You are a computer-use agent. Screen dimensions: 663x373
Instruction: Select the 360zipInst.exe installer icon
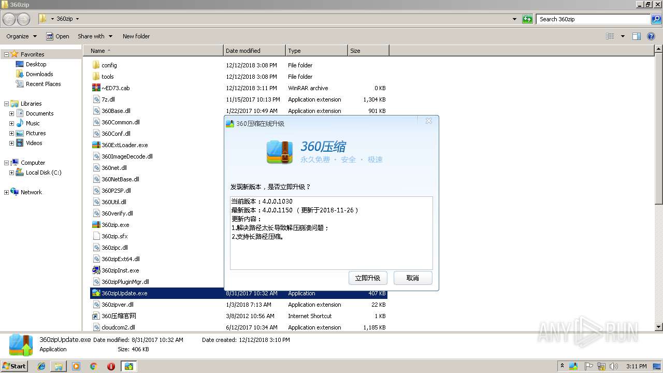(x=96, y=270)
